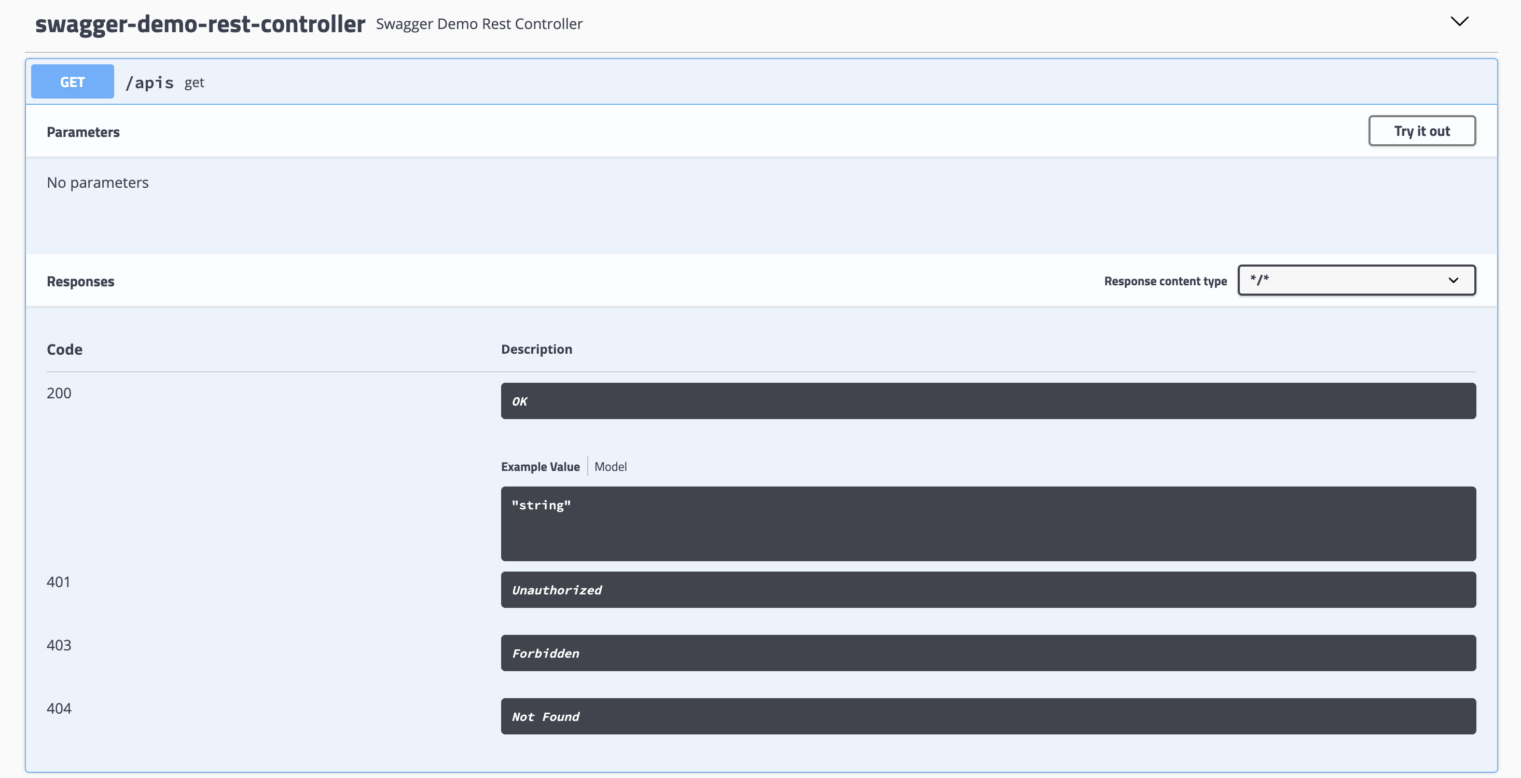Click the 404 response code

coord(59,709)
